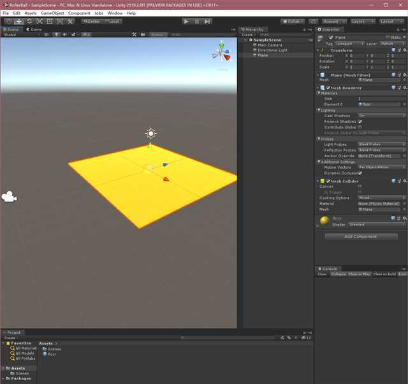Open the Layers dropdown in toolbar

[x=363, y=22]
